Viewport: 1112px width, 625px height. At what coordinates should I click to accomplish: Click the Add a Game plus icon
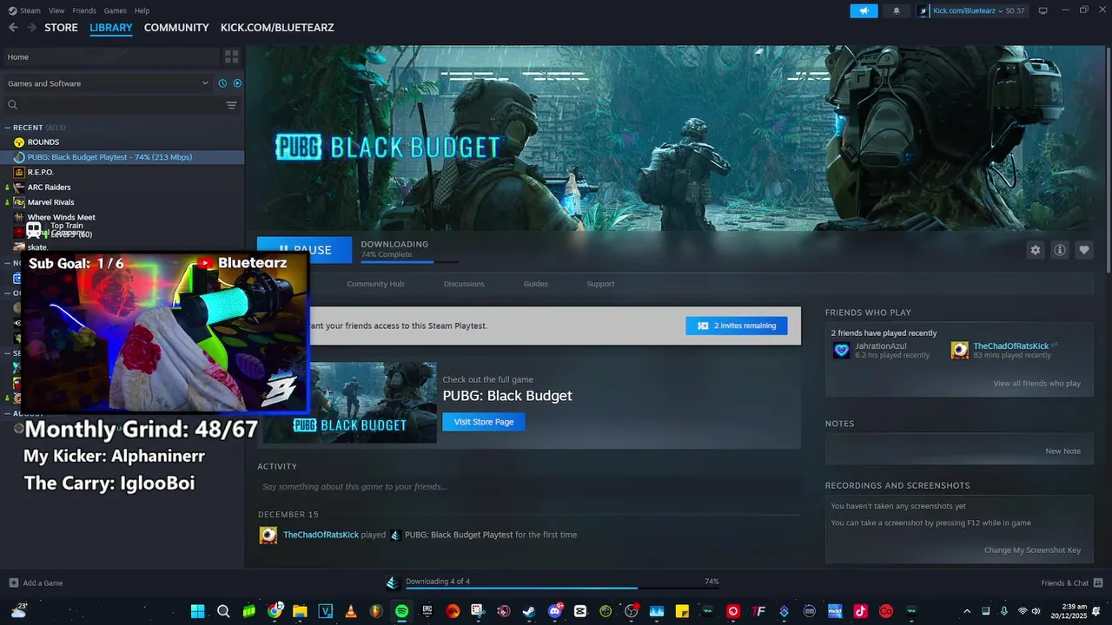pos(14,582)
